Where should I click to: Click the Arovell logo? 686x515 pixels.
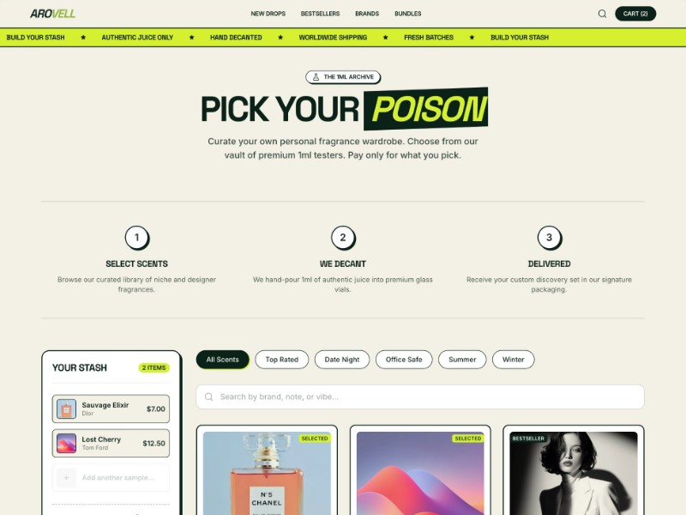52,14
